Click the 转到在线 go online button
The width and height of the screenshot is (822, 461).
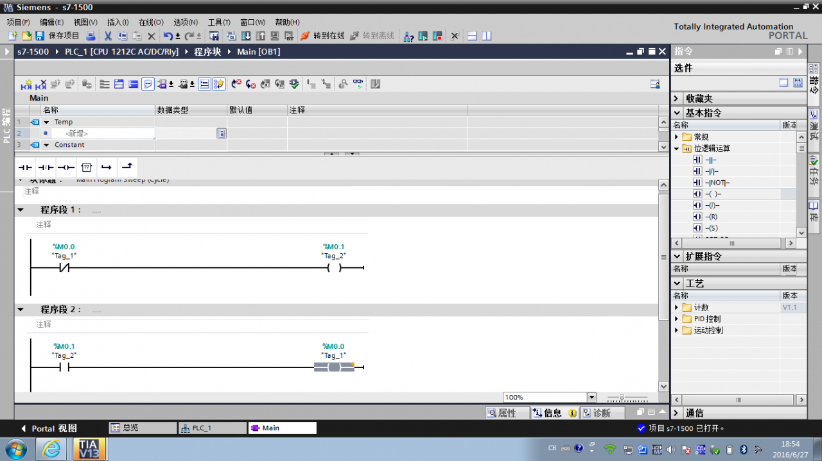[x=322, y=36]
